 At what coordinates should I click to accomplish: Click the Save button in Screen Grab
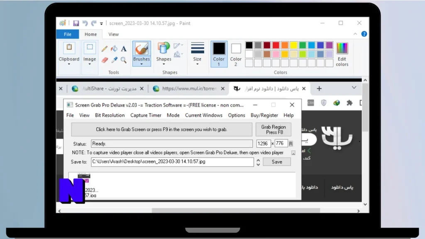pyautogui.click(x=277, y=162)
